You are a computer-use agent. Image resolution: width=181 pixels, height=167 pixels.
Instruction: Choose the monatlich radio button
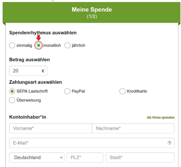38,45
